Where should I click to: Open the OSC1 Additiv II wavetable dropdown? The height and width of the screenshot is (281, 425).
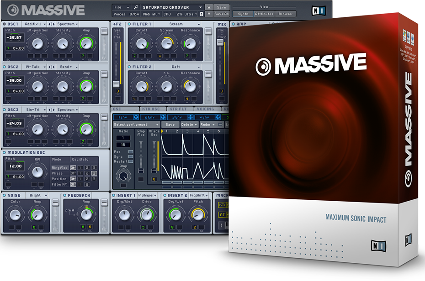(34, 24)
